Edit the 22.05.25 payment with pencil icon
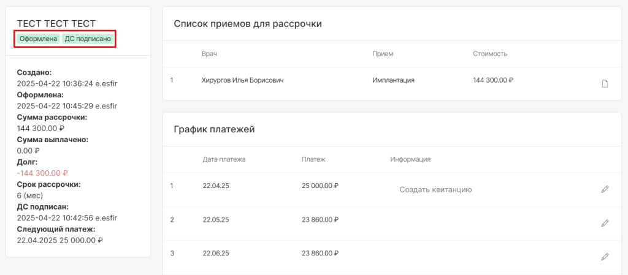 (605, 223)
